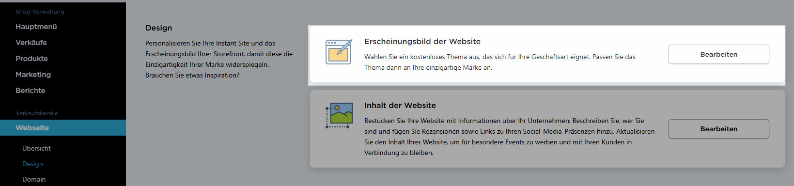Image resolution: width=794 pixels, height=186 pixels.
Task: Click the Erscheinungsbild der Website heading
Action: click(422, 42)
